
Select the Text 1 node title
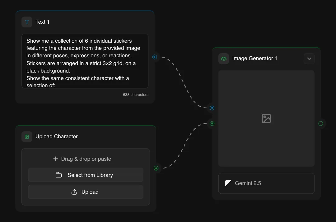tap(42, 22)
